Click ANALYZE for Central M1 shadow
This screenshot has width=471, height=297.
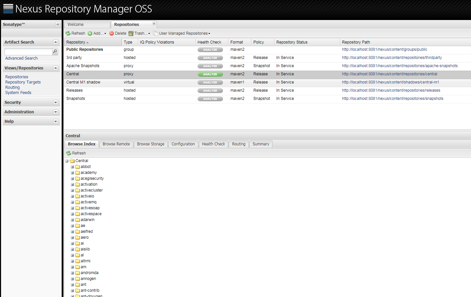coord(210,83)
